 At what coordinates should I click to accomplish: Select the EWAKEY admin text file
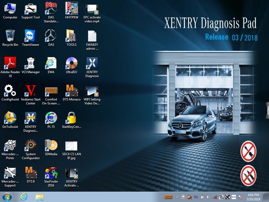(92, 40)
